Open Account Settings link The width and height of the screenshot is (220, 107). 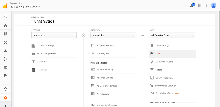(46, 45)
